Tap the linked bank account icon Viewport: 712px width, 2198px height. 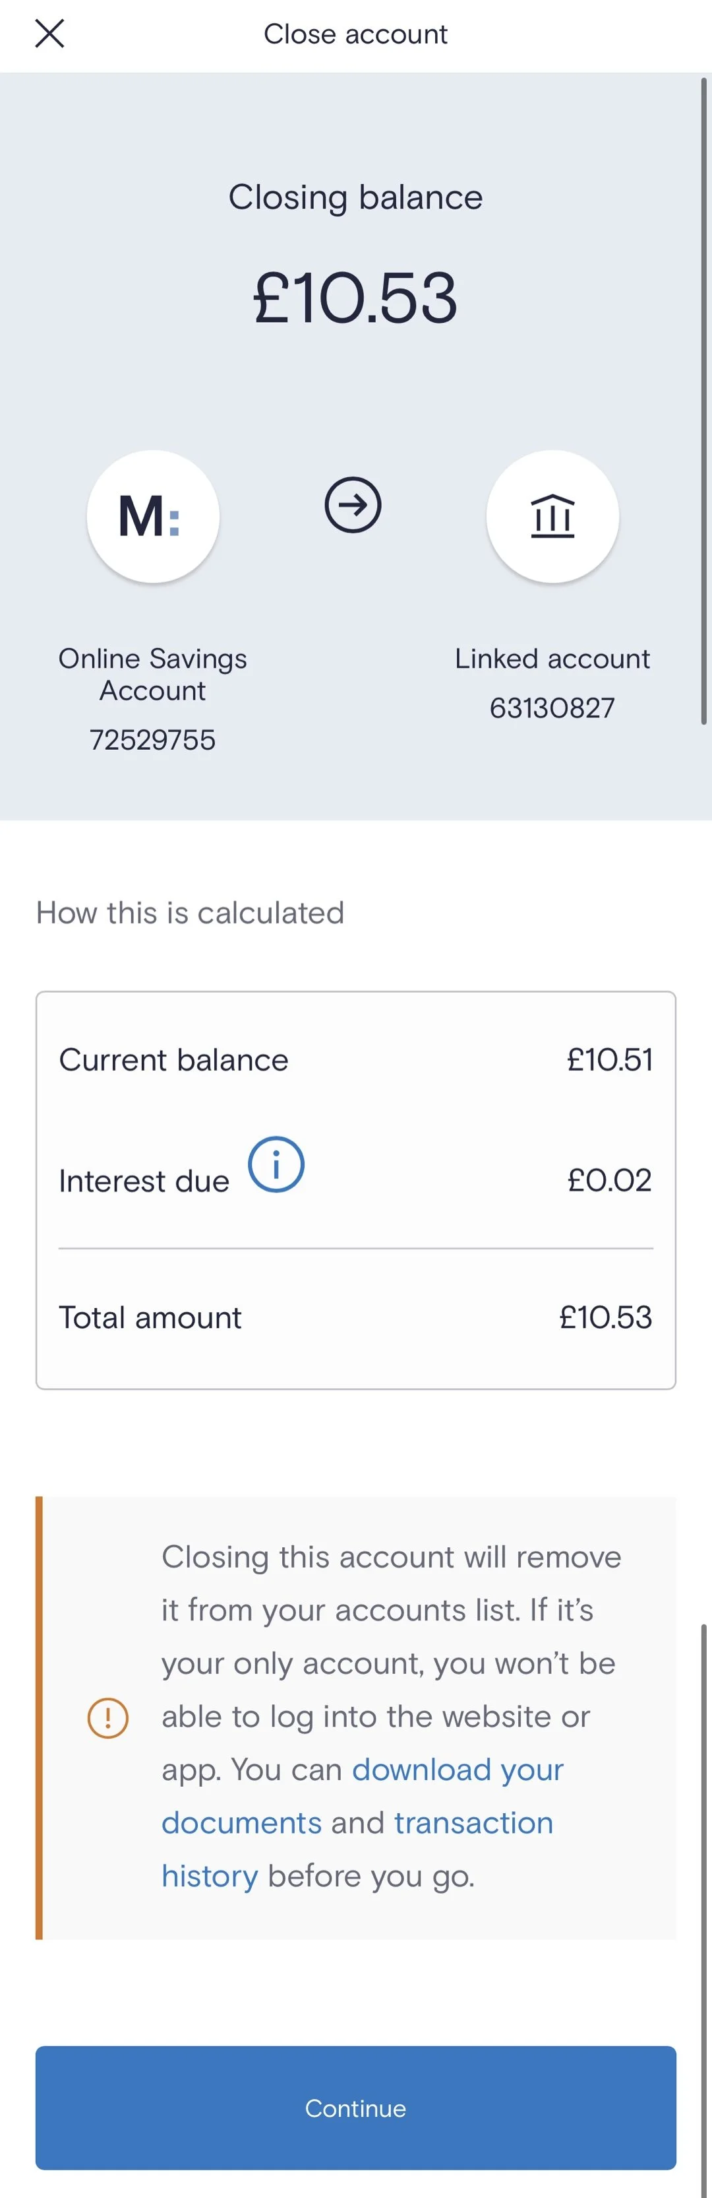[552, 516]
